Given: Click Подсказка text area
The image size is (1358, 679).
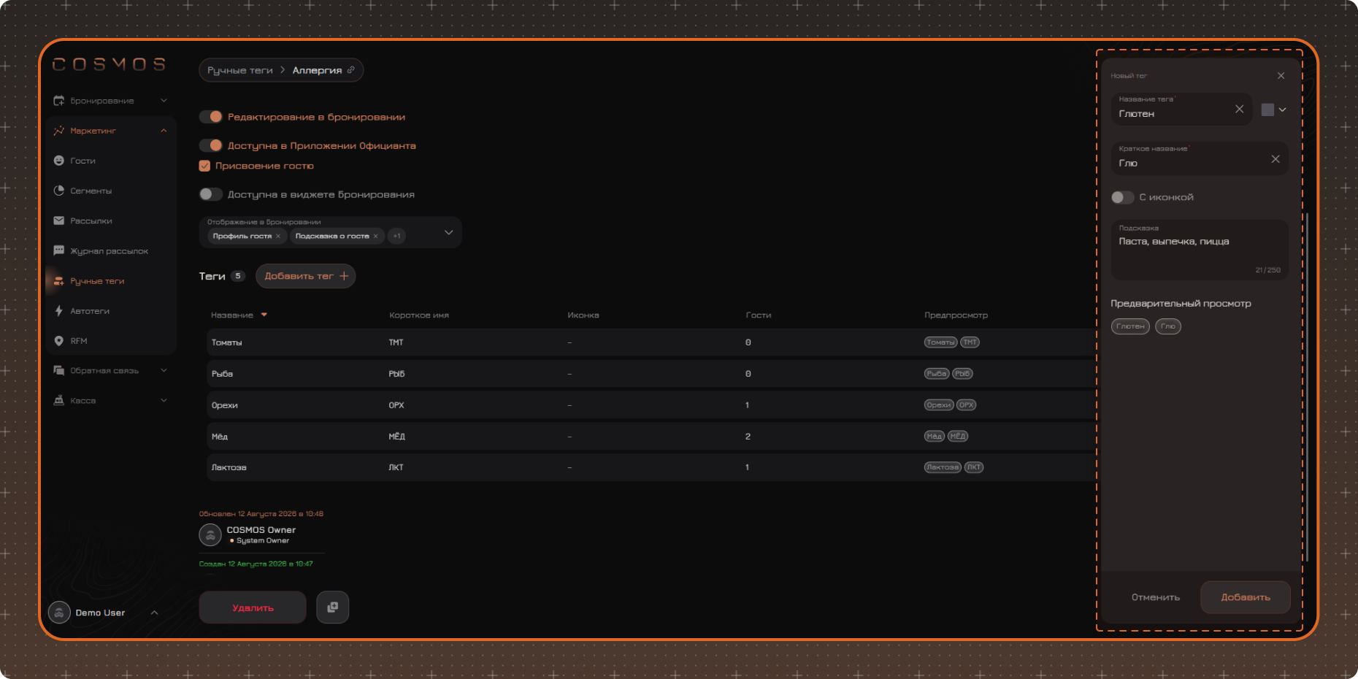Looking at the screenshot, I should 1200,250.
